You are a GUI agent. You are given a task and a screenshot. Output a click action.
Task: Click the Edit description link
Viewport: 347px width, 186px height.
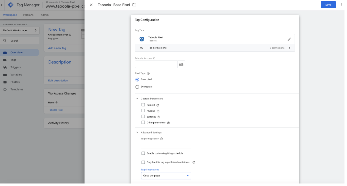58,80
